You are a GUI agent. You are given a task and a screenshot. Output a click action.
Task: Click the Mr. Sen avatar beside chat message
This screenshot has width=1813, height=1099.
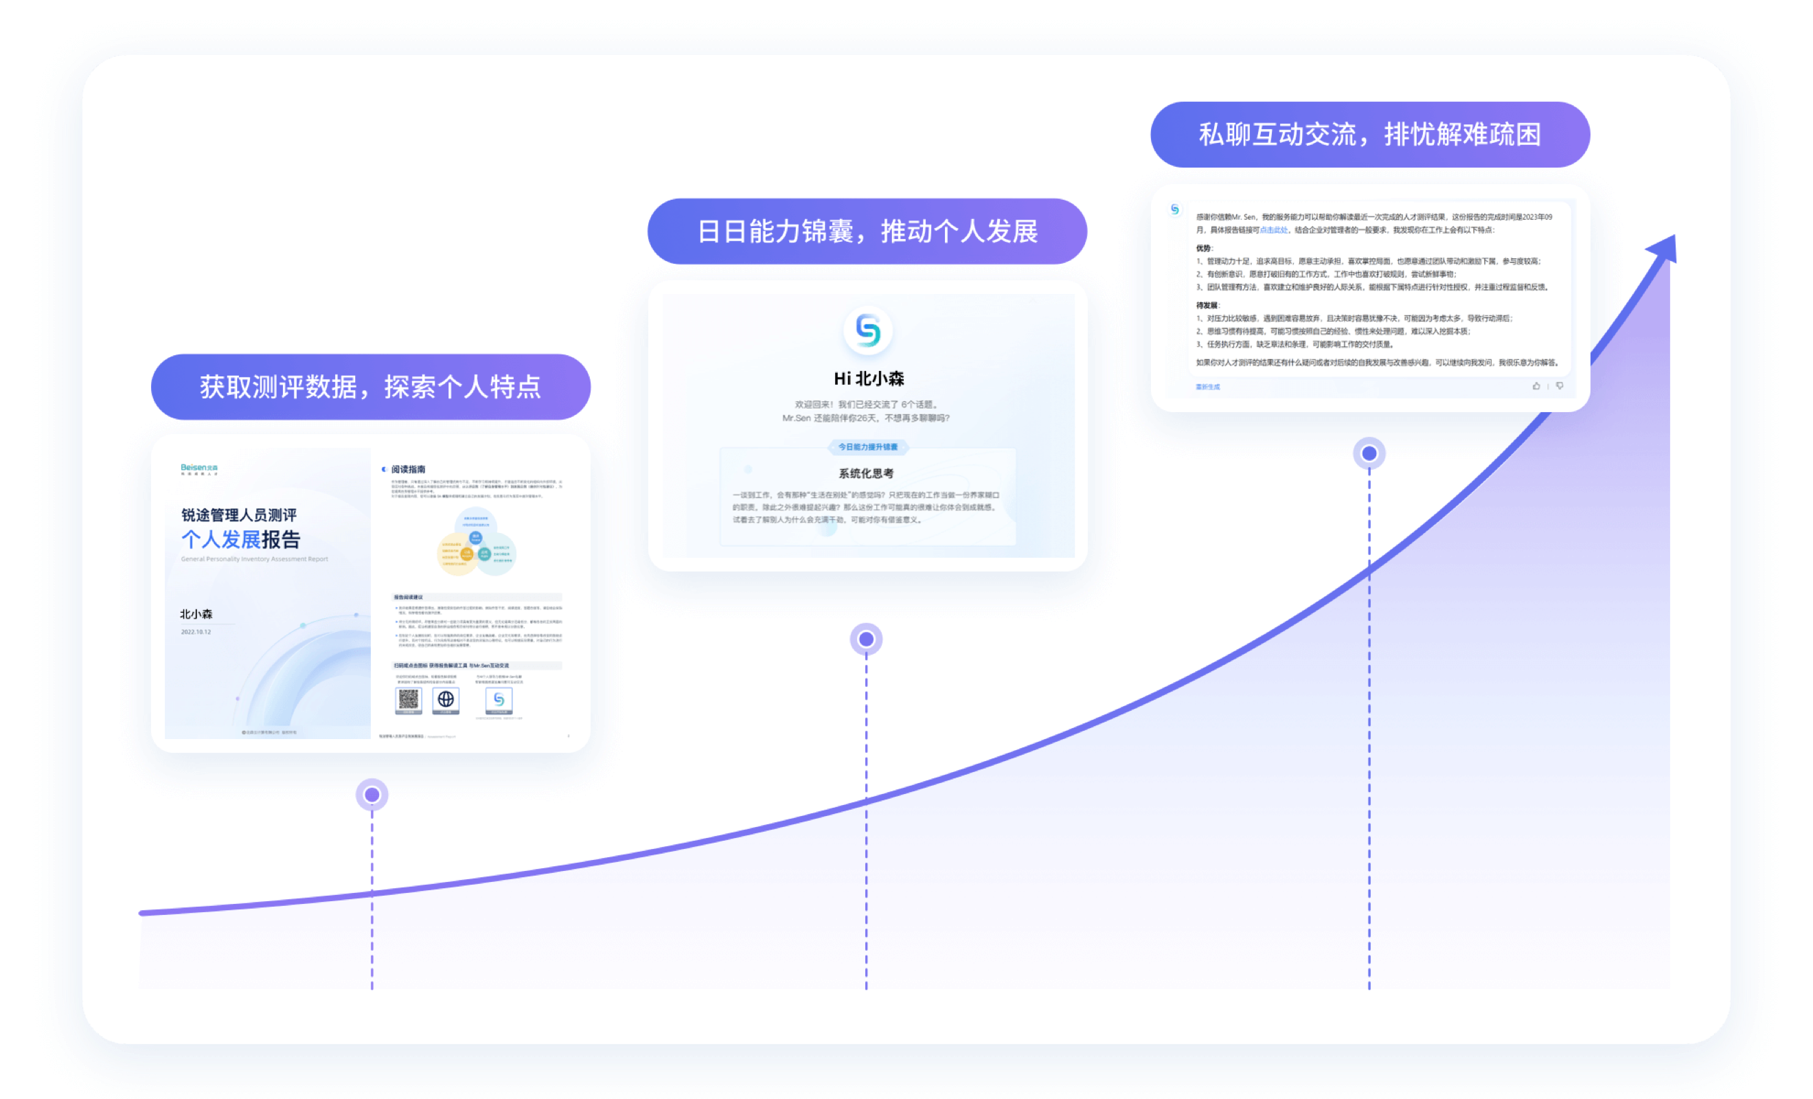[x=1175, y=209]
